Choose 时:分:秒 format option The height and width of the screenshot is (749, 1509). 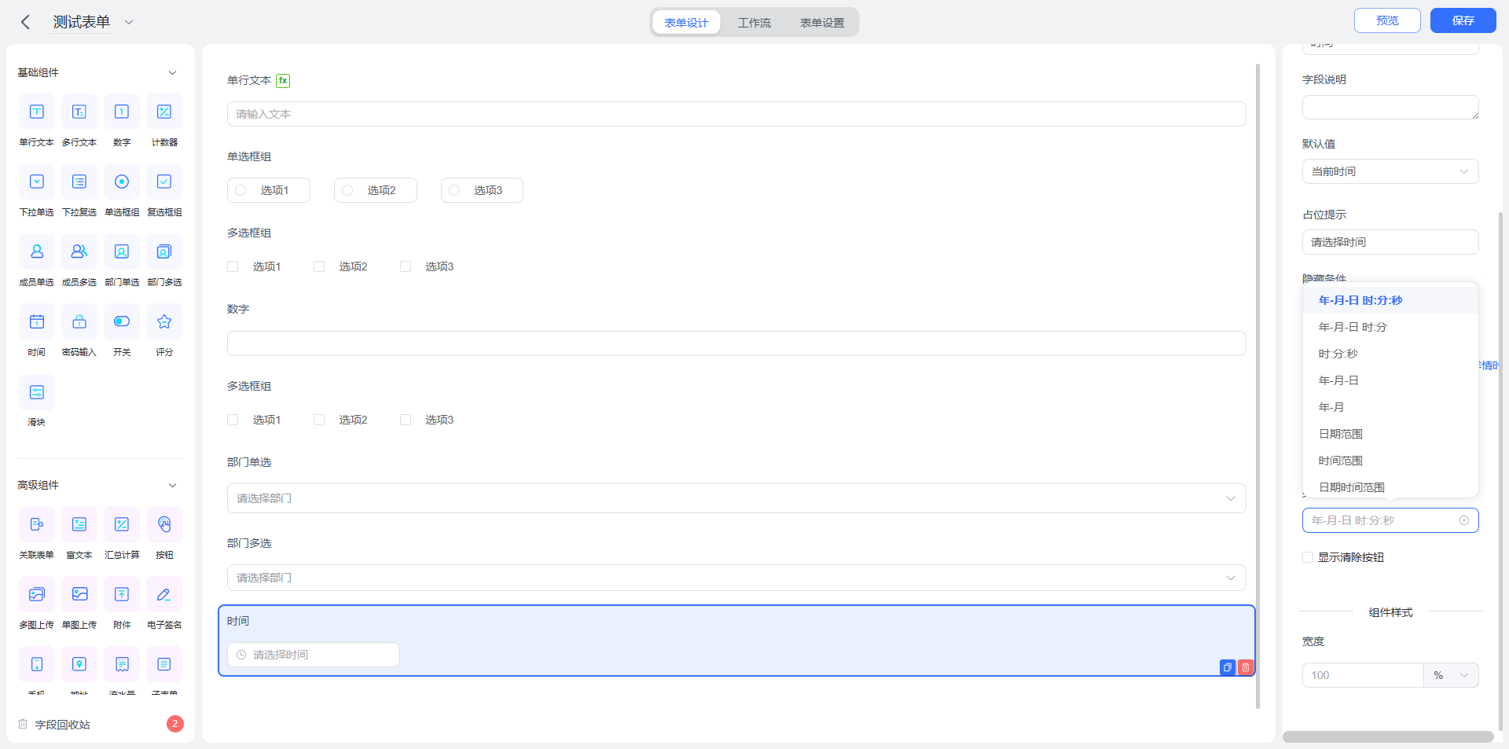pyautogui.click(x=1390, y=354)
